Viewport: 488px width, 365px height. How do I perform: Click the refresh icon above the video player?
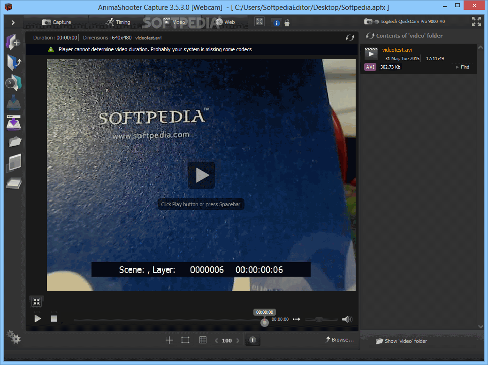click(x=350, y=38)
